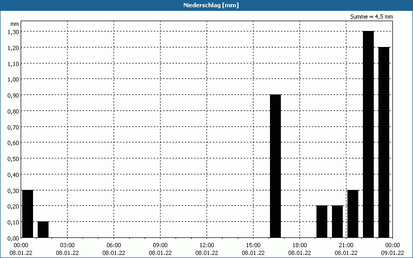Click the y-axis label "0,30"

coord(13,190)
